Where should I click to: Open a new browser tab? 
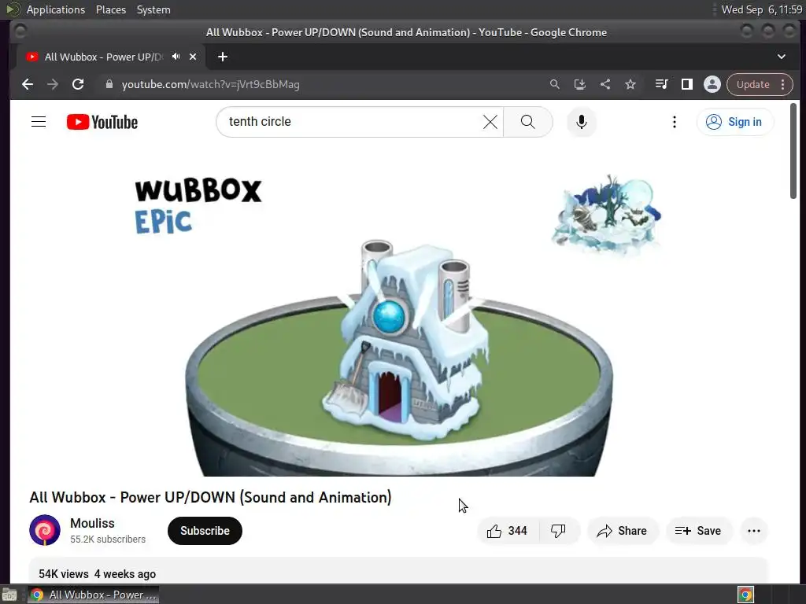[x=223, y=57]
